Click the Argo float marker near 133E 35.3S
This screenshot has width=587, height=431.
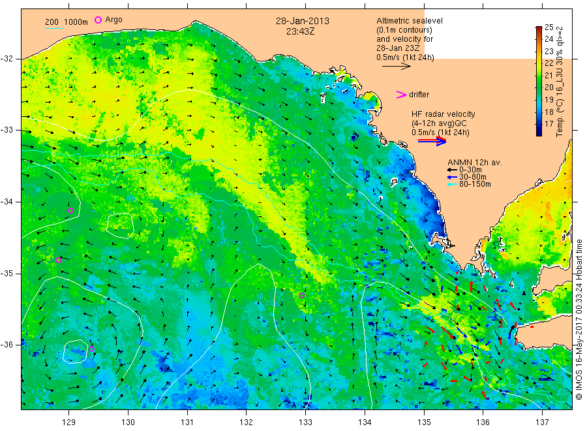pos(301,295)
